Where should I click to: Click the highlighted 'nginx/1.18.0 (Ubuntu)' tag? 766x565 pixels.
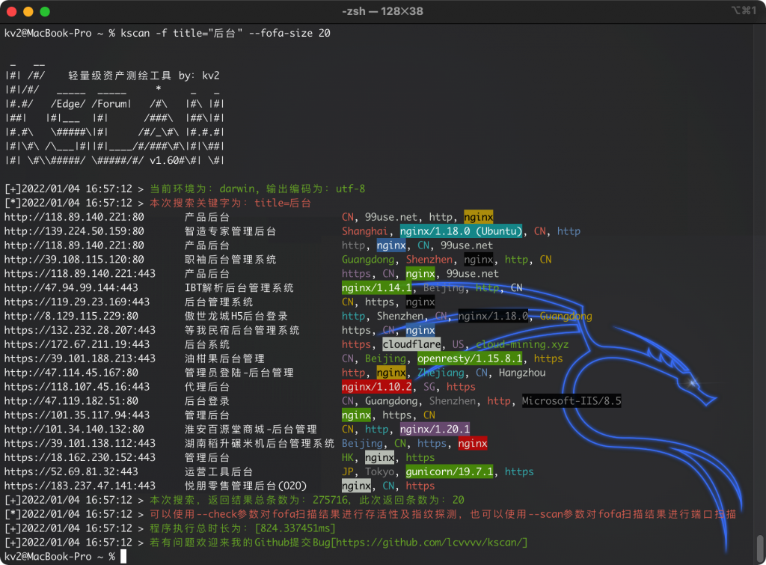[461, 231]
